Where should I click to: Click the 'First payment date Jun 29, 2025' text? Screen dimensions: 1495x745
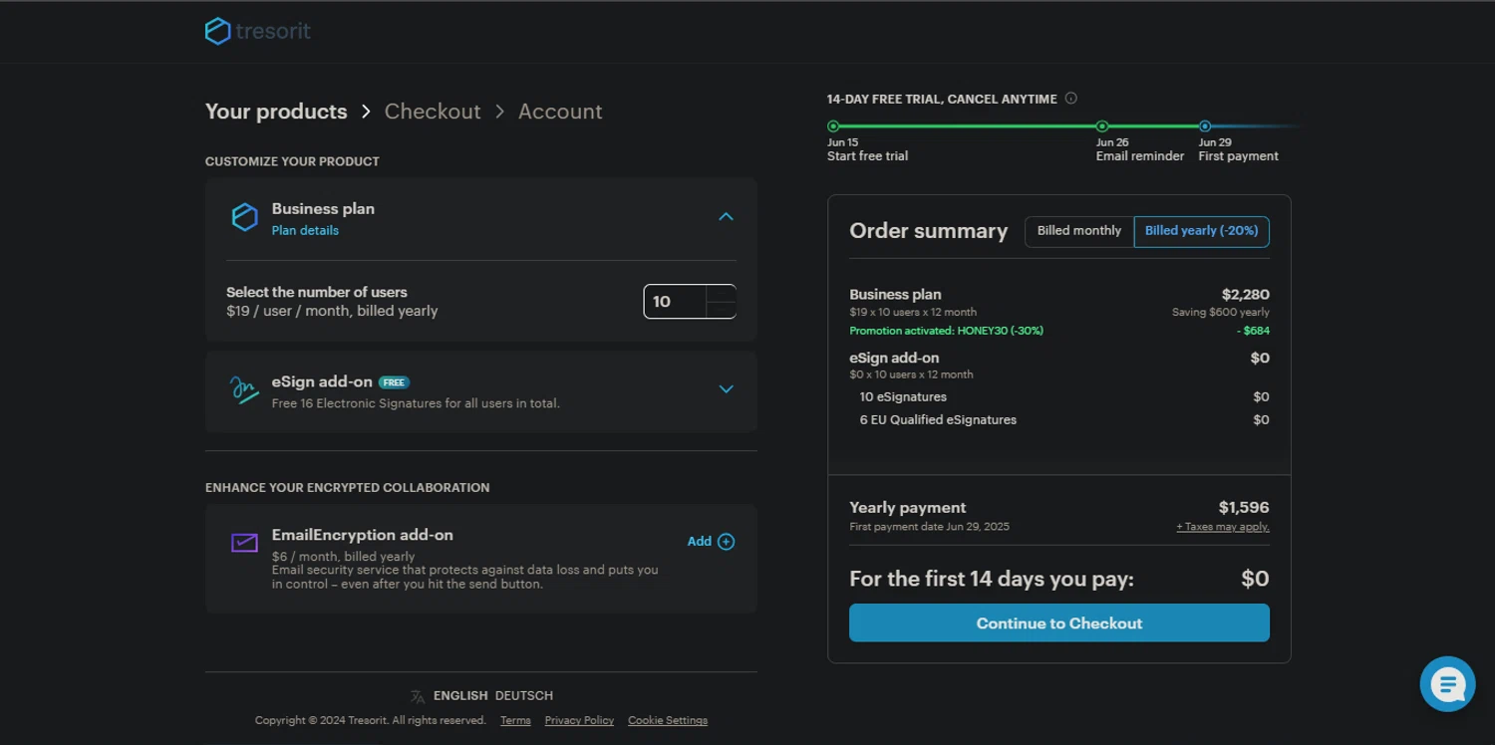pos(929,527)
